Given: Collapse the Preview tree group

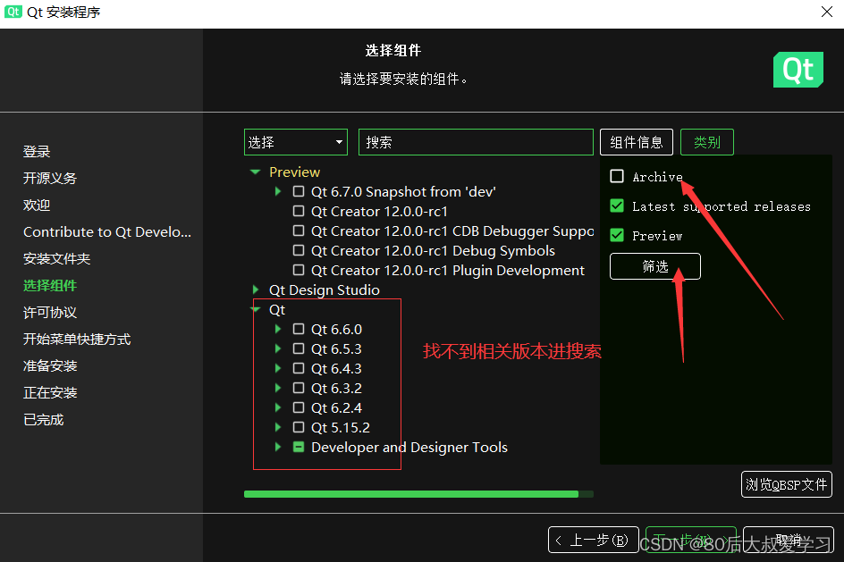Looking at the screenshot, I should click(x=255, y=172).
